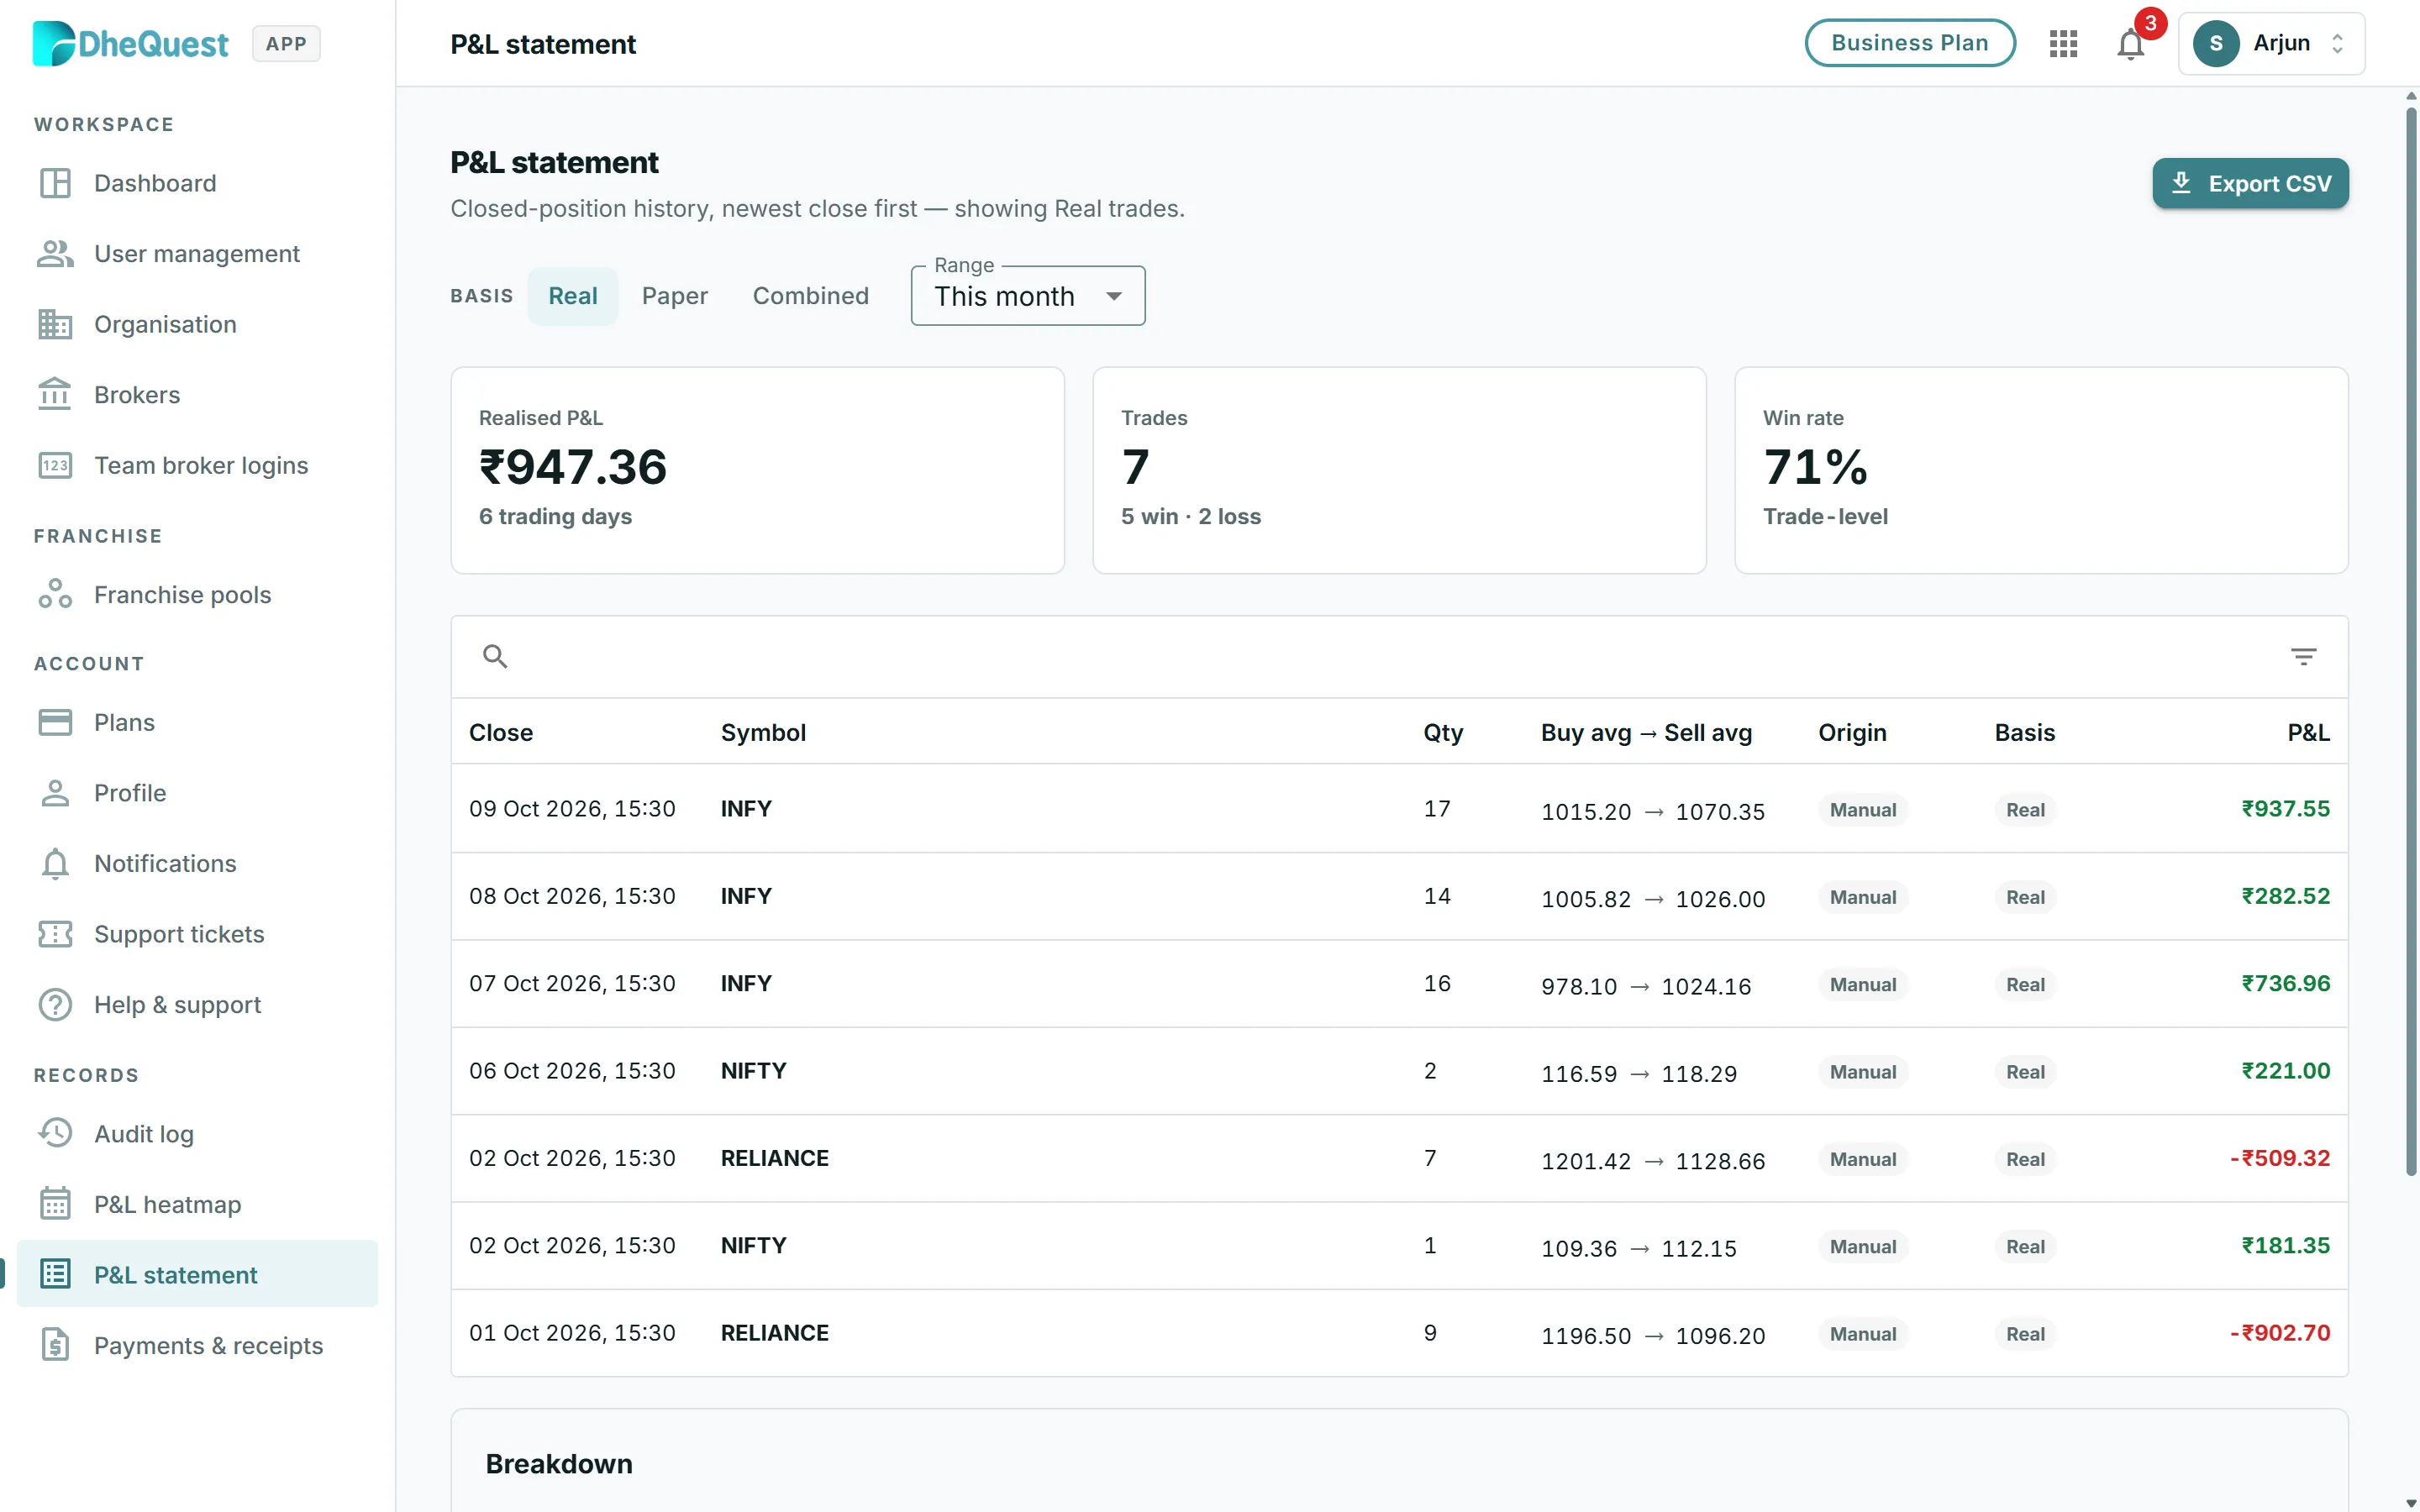Select the Paper basis option
Viewport: 2420px width, 1512px height.
tap(675, 296)
